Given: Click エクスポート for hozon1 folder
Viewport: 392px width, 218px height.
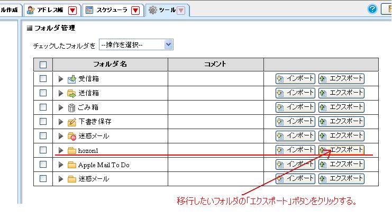Looking at the screenshot, I should [341, 150].
